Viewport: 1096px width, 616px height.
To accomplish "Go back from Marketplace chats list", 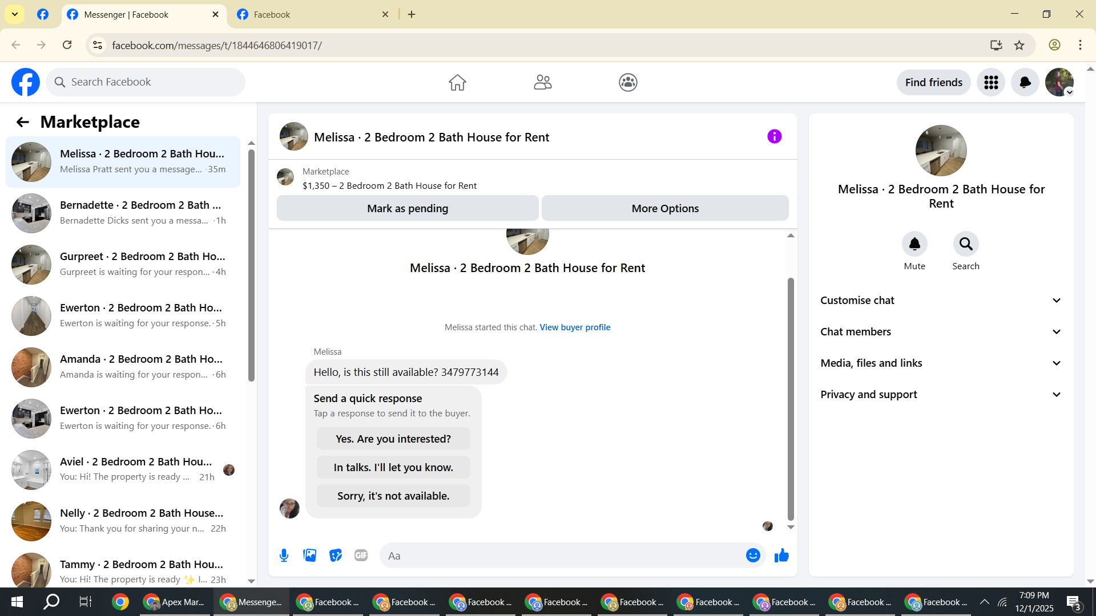I will [x=22, y=122].
